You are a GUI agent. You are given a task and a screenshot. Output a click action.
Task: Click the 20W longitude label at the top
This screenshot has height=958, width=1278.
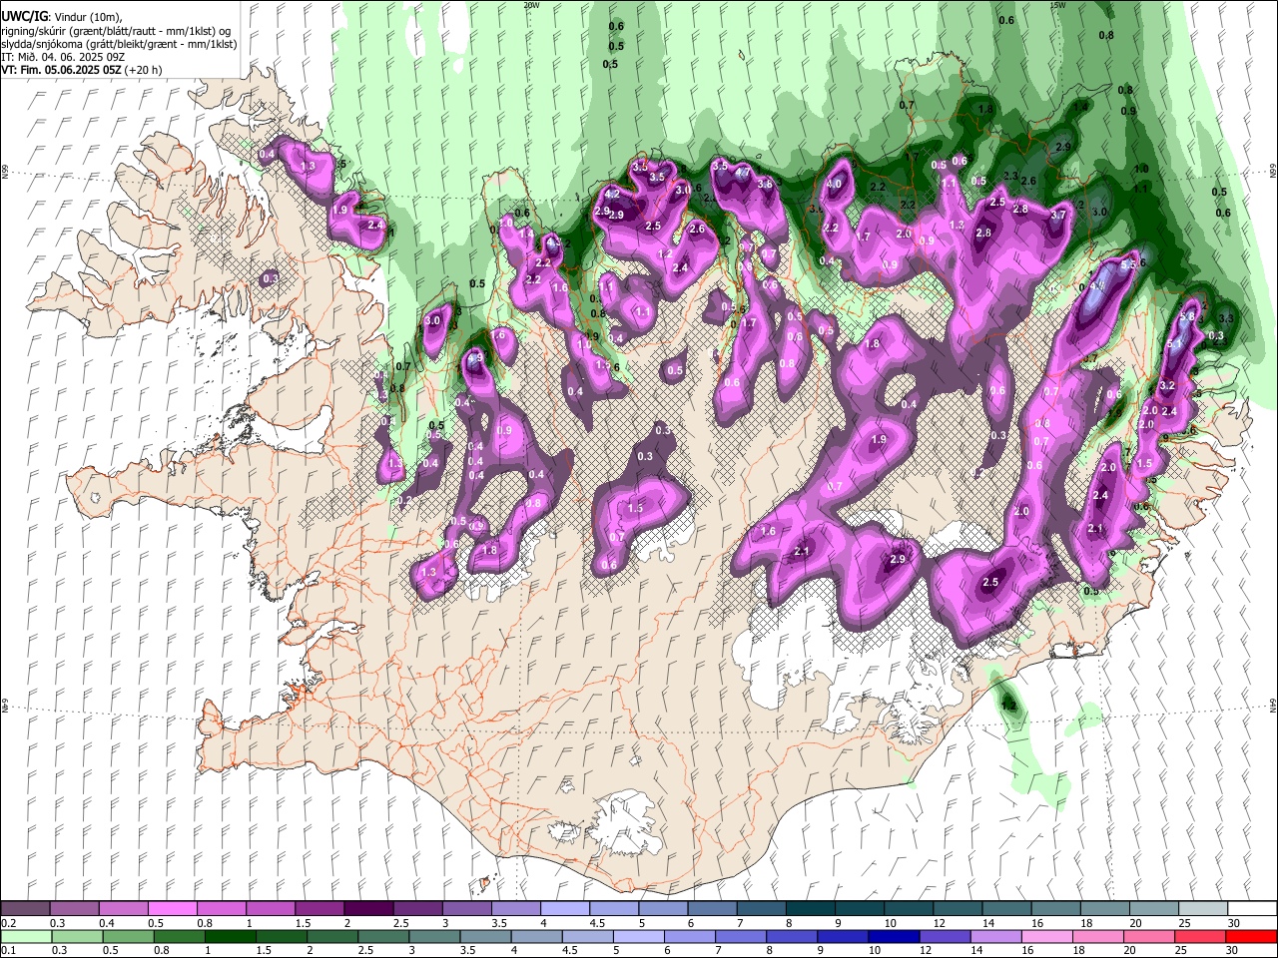[531, 5]
